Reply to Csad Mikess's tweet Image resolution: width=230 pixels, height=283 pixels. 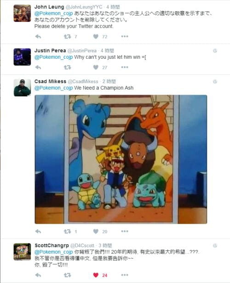tap(38, 232)
